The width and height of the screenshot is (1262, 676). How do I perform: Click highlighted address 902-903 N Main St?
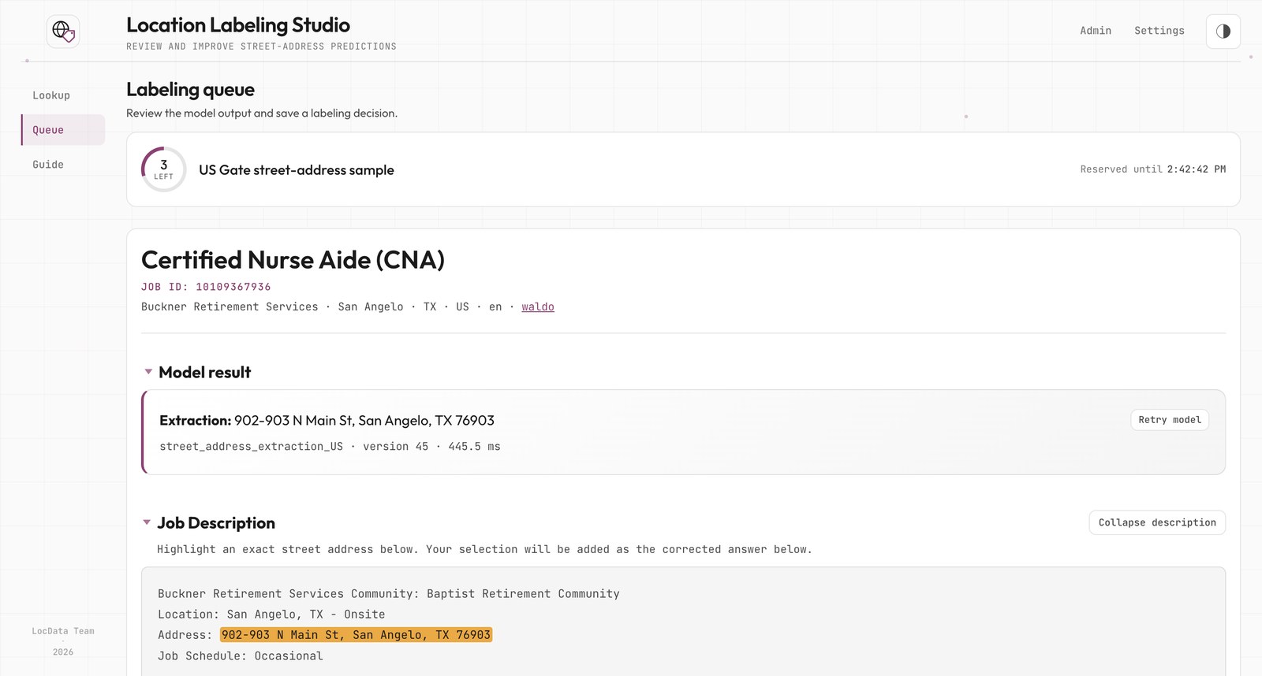point(356,635)
